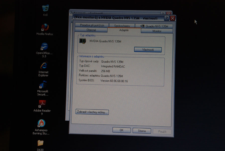Open the Adobe Reader 9 desktop shortcut
The height and width of the screenshot is (151, 225).
click(42, 104)
